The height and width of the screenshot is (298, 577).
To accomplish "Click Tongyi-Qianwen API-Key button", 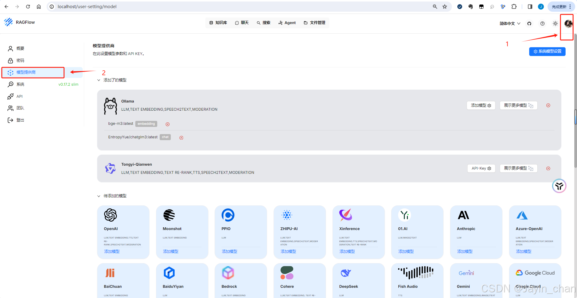I will tap(481, 168).
